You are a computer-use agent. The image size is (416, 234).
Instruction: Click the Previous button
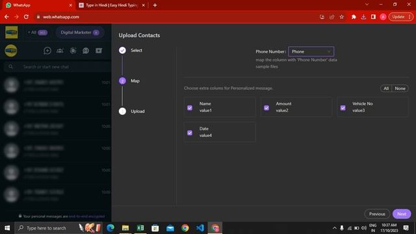(377, 214)
